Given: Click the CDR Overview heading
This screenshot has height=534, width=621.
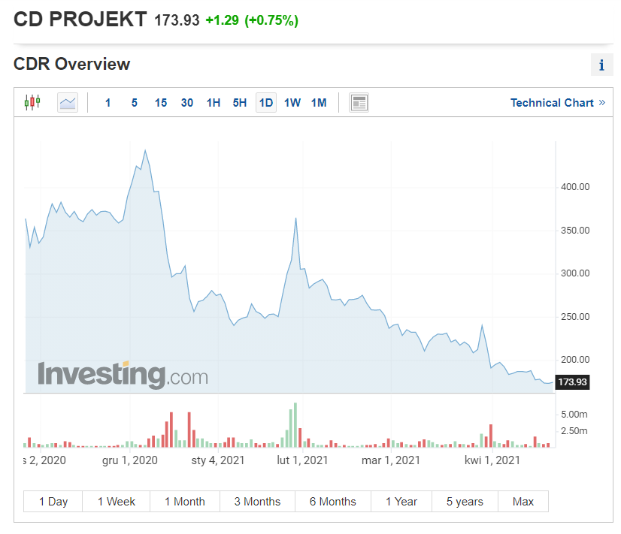Looking at the screenshot, I should 71,64.
